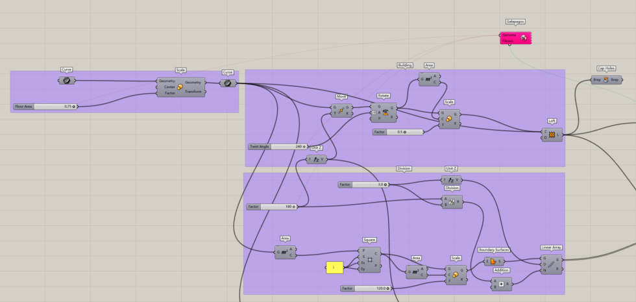Click the Boundary Surfaces component icon

tap(495, 262)
